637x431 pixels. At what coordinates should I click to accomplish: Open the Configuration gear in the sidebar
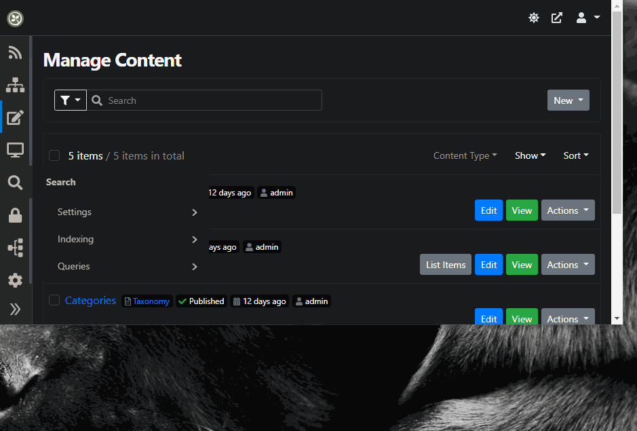(15, 280)
